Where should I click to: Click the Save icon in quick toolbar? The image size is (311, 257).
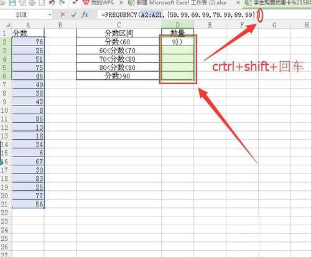[x=12, y=2]
